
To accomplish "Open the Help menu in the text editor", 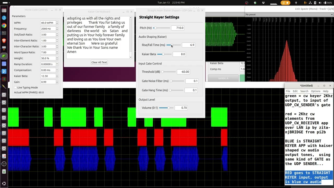I will (x=325, y=91).
